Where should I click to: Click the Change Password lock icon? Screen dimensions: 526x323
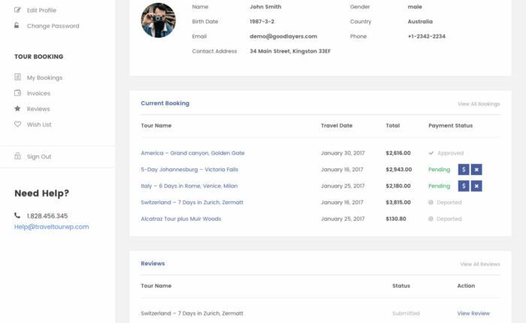point(17,26)
